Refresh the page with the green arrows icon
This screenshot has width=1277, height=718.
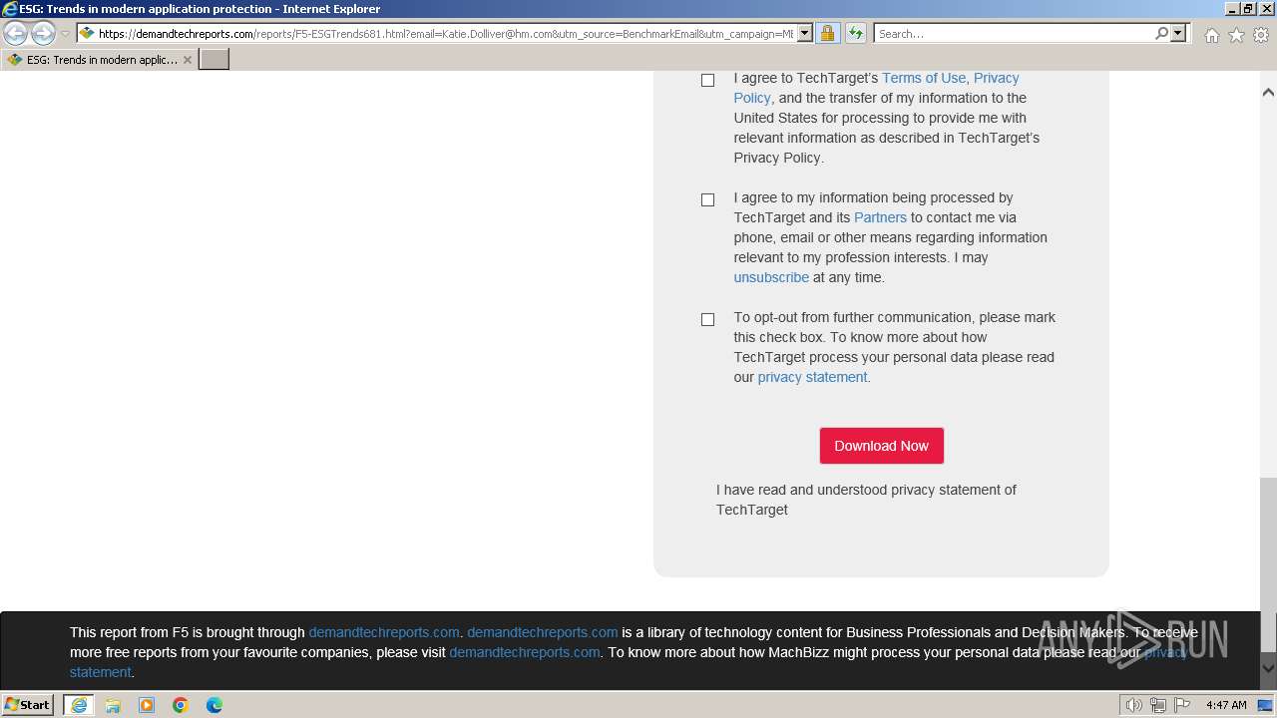(x=856, y=34)
